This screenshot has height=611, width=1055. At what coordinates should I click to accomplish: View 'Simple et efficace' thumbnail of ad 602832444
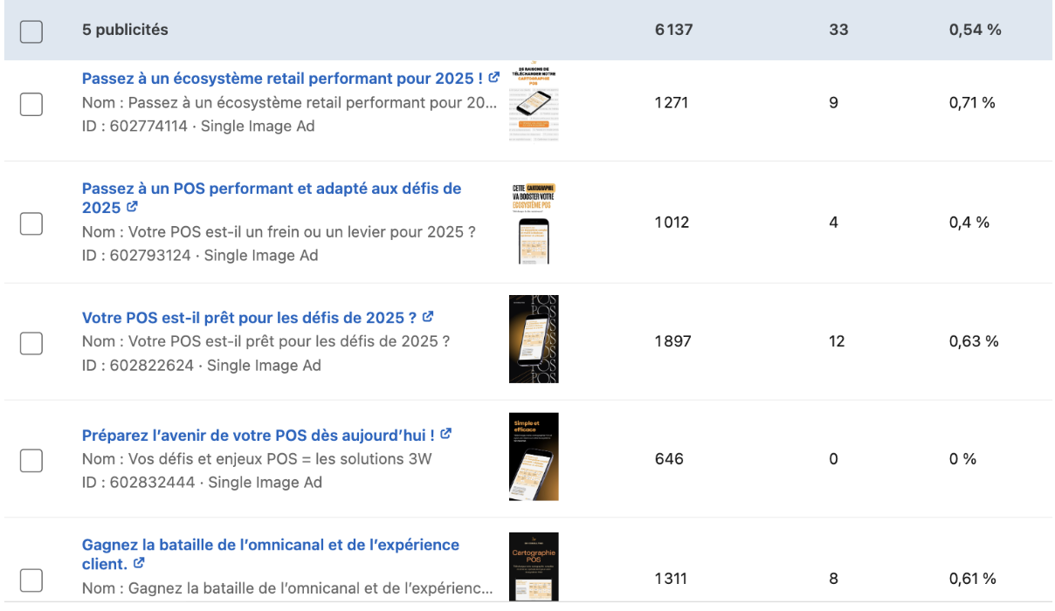point(534,457)
